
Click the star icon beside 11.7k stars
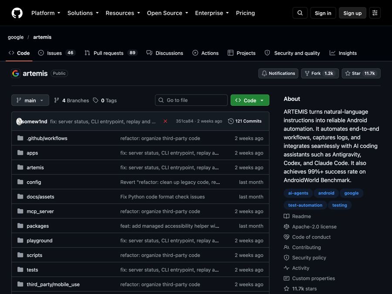[x=287, y=288]
